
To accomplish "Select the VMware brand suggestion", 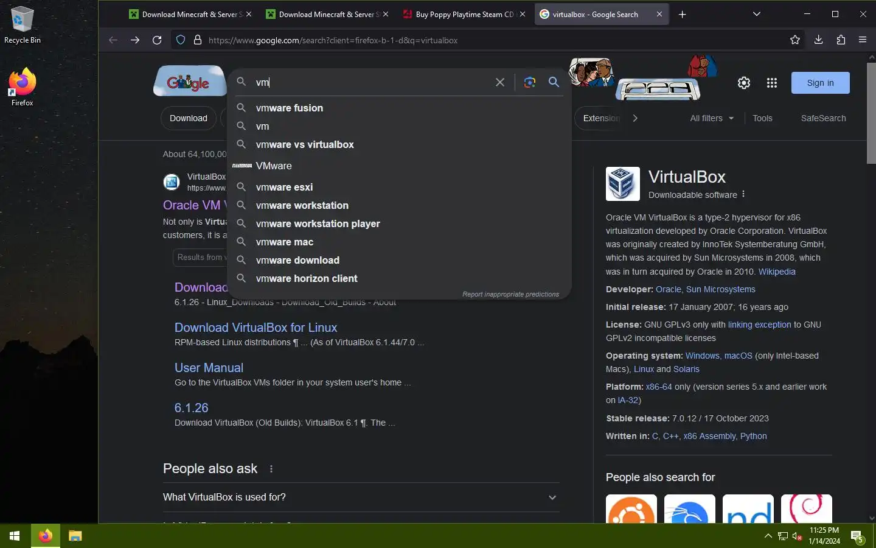I will point(399,166).
